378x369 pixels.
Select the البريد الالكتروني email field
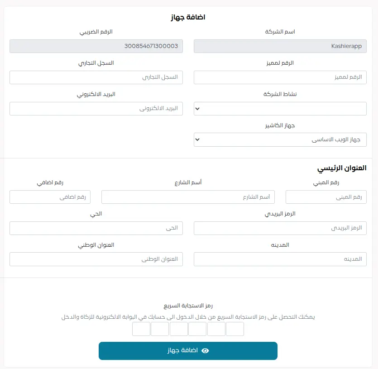[x=96, y=108]
